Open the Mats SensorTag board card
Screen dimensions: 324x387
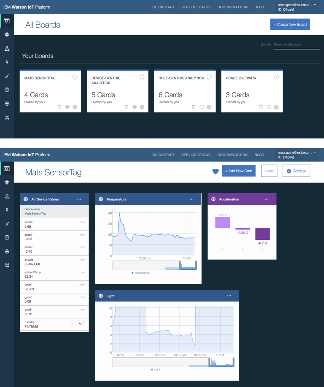[50, 91]
